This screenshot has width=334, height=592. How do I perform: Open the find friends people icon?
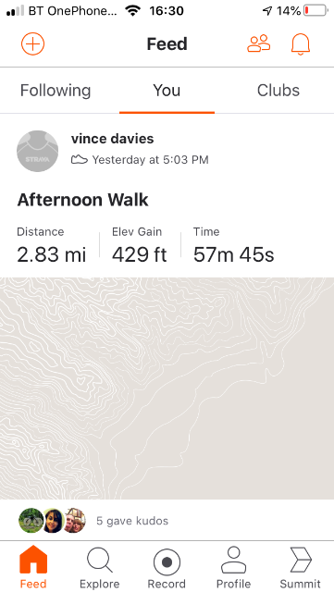pyautogui.click(x=259, y=43)
